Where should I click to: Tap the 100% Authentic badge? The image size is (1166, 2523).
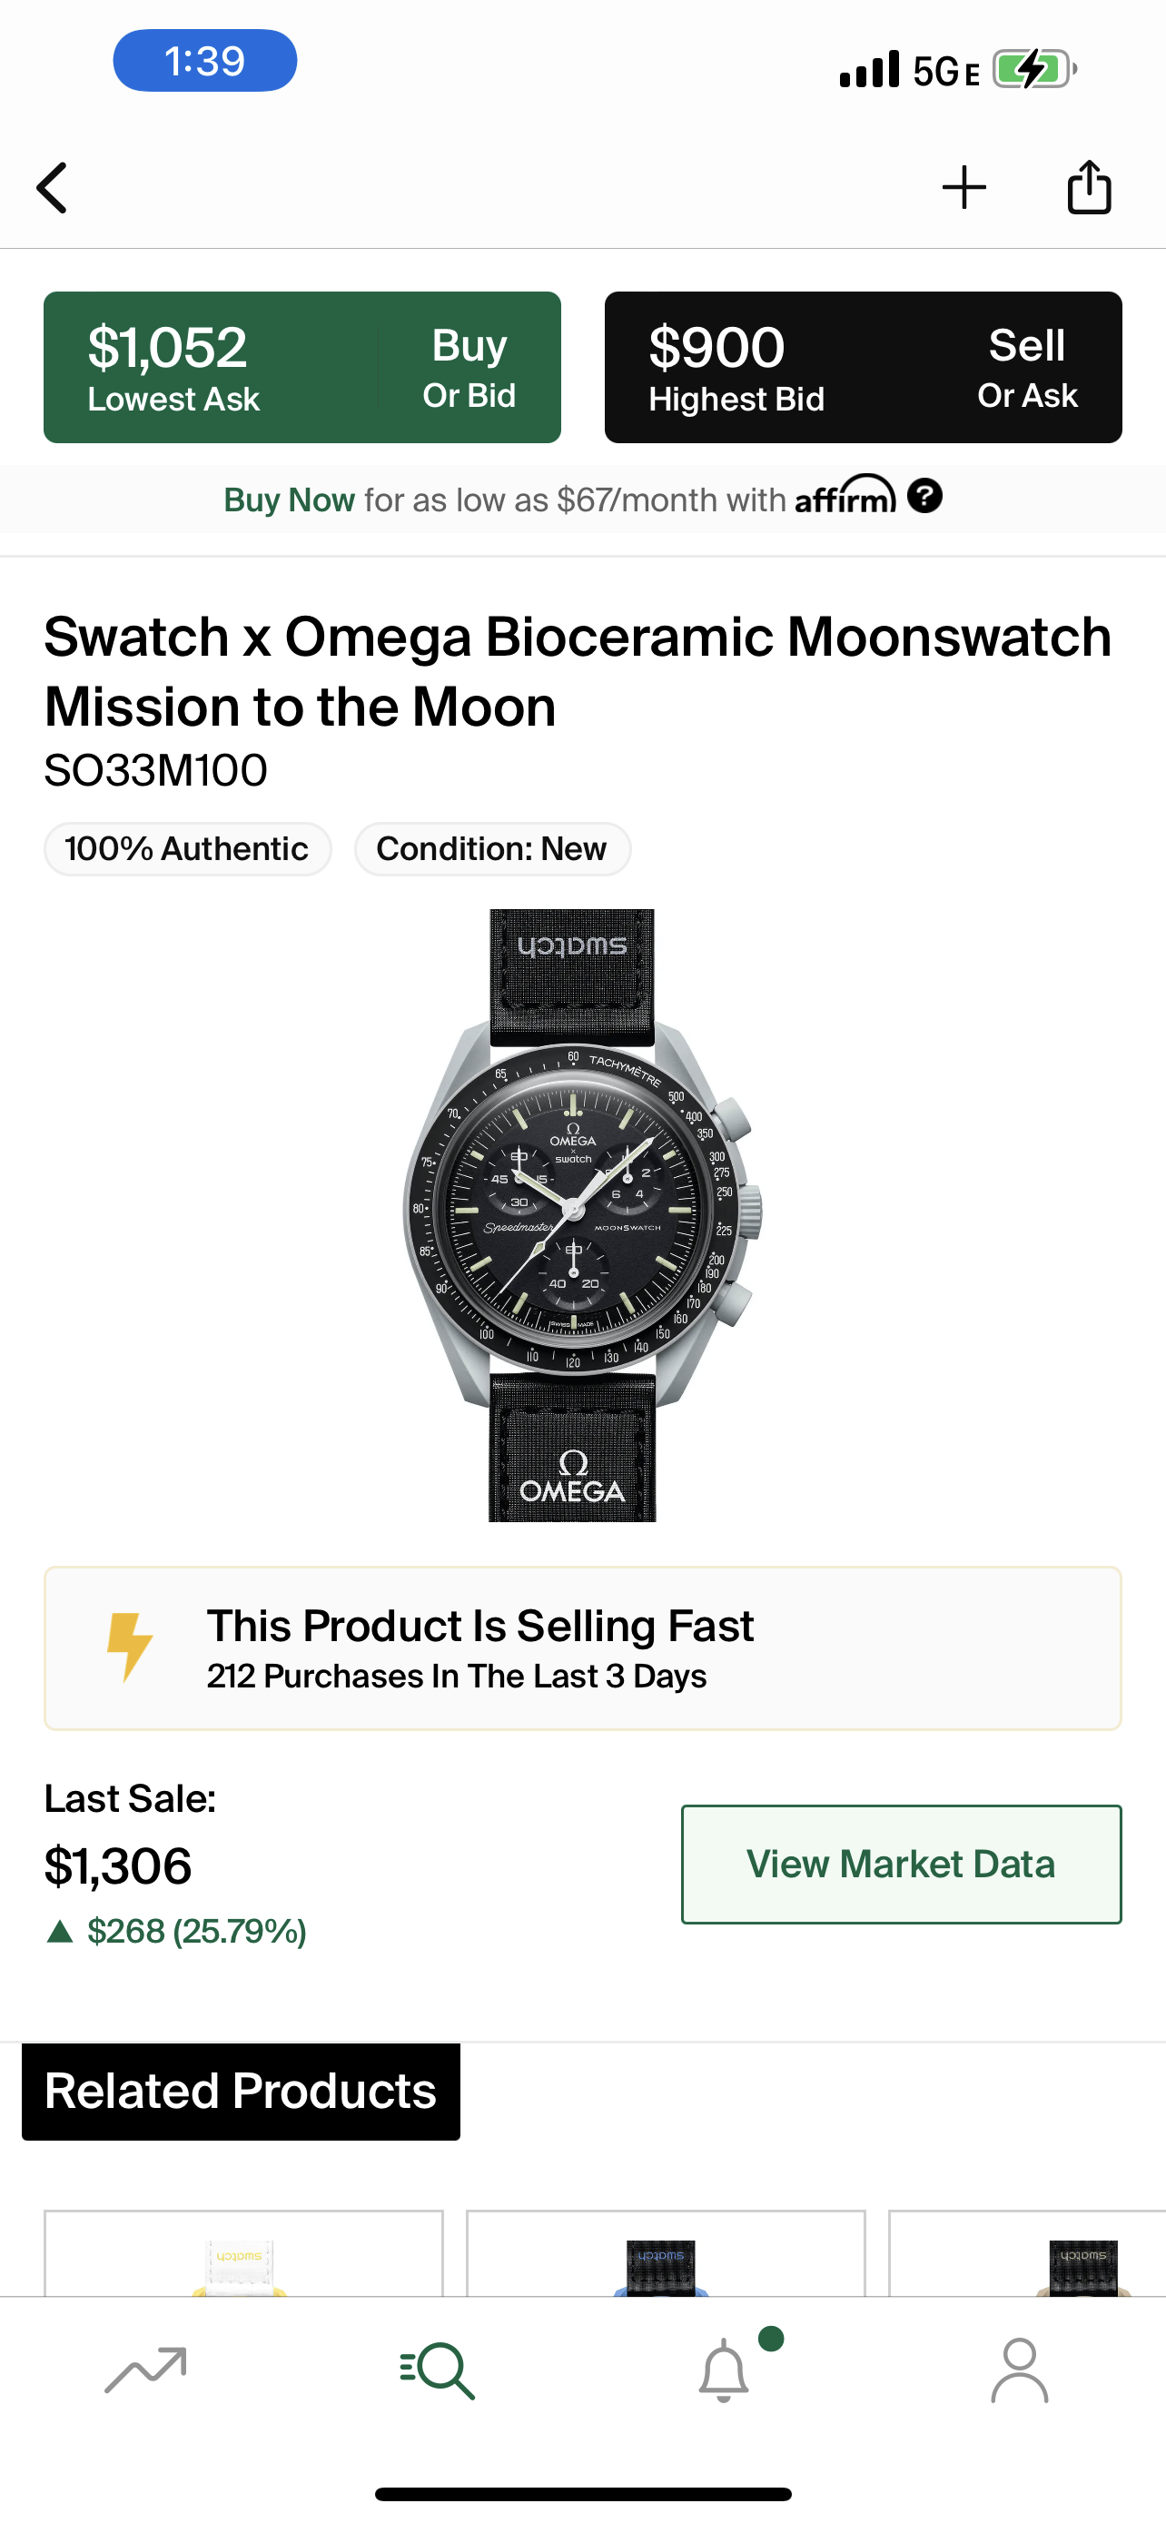[x=187, y=848]
